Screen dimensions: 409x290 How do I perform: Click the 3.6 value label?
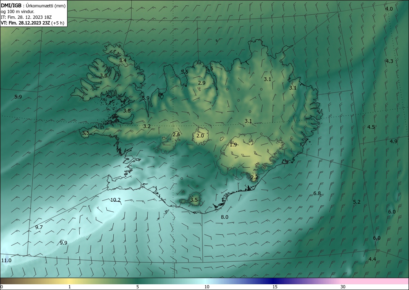click(103, 76)
